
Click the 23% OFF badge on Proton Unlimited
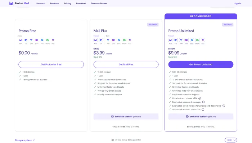tap(228, 24)
